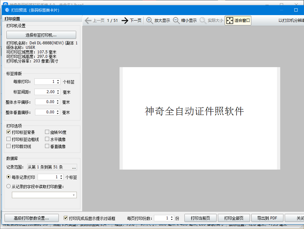
Task: Open record range ellipsis button
Action: [x=74, y=167]
